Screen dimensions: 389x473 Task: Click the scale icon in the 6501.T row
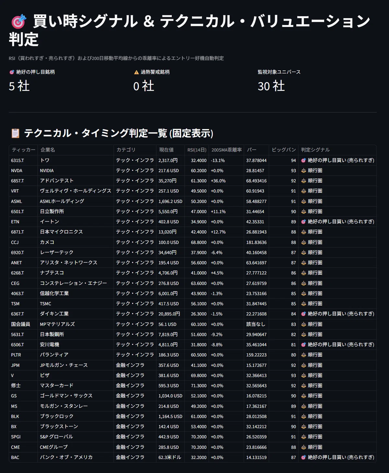click(x=303, y=211)
